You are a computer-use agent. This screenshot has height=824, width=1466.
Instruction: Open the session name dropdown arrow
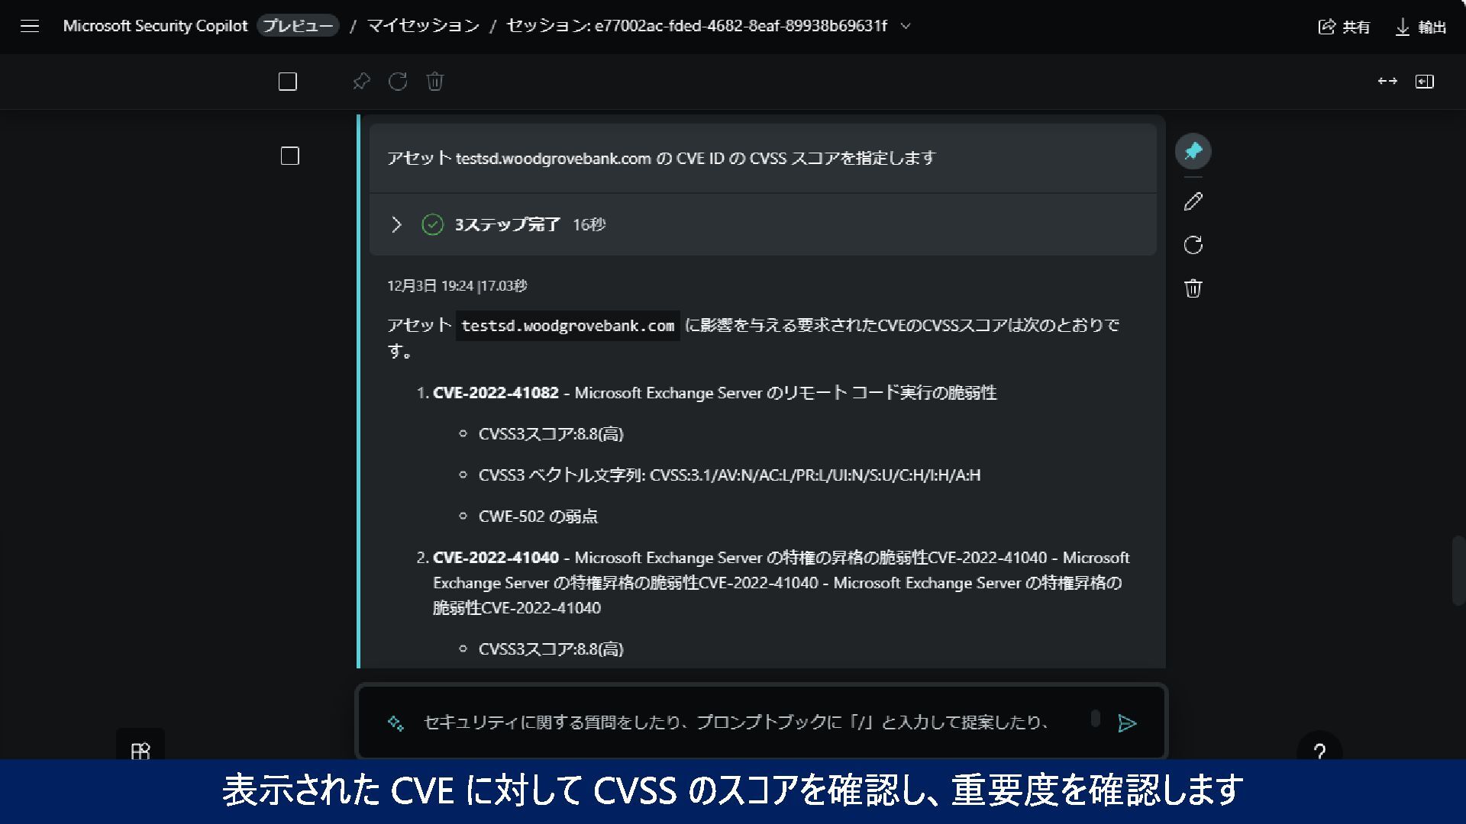[906, 26]
